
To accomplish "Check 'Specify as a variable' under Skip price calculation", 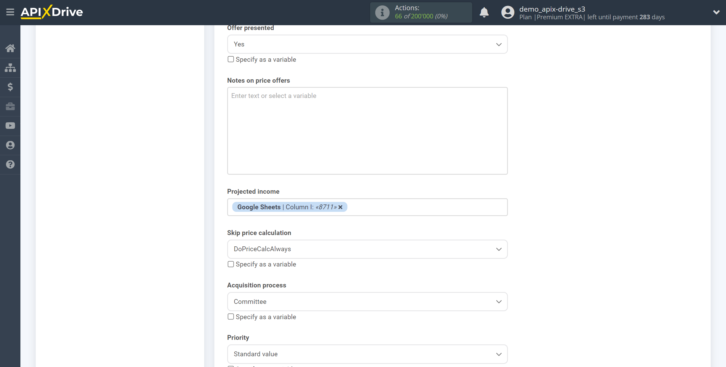I will click(231, 264).
